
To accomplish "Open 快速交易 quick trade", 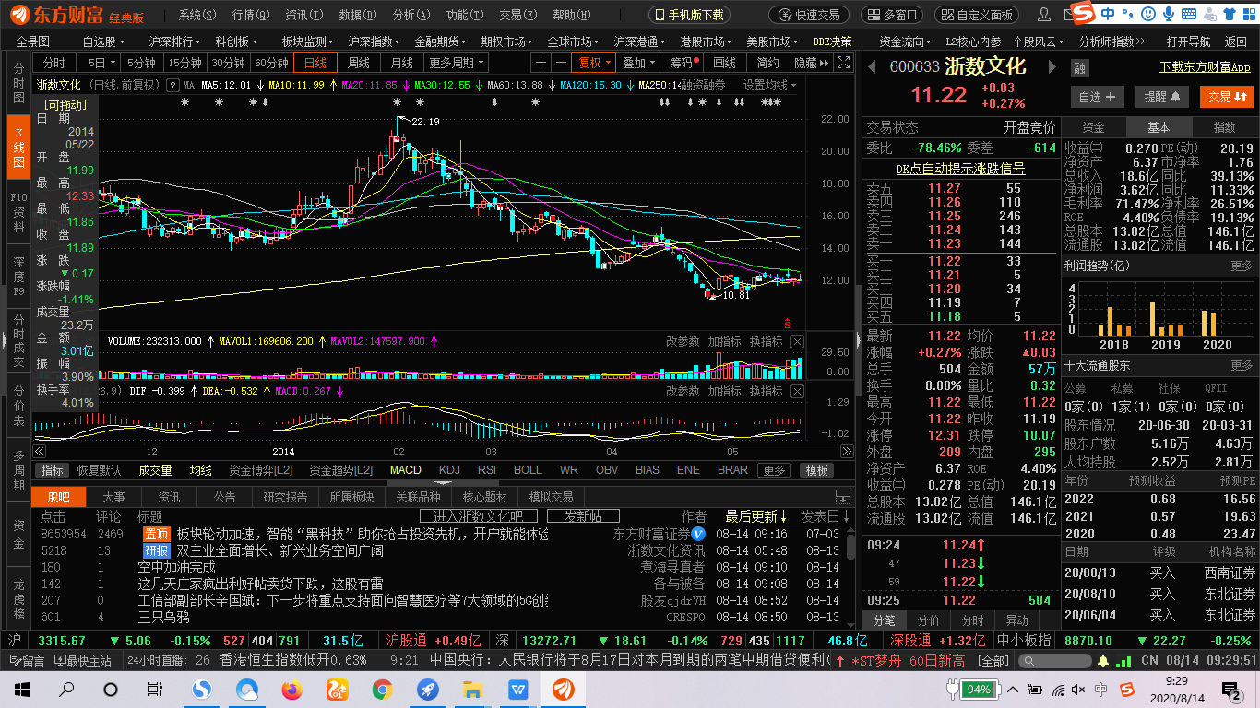I will tap(808, 15).
